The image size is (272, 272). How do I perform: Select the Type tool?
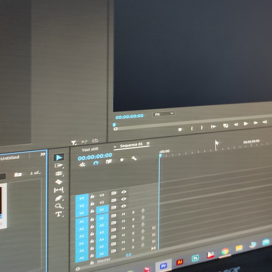[x=59, y=214]
